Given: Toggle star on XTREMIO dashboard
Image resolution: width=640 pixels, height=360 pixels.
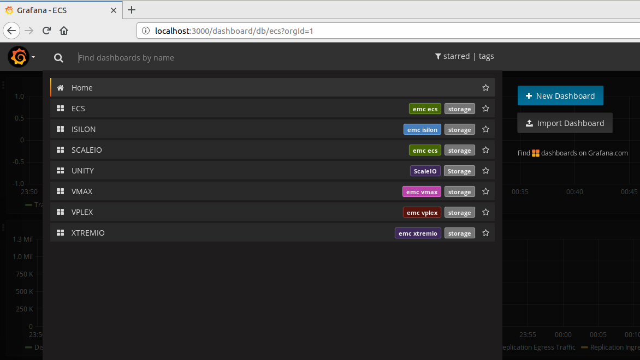Looking at the screenshot, I should pyautogui.click(x=485, y=233).
